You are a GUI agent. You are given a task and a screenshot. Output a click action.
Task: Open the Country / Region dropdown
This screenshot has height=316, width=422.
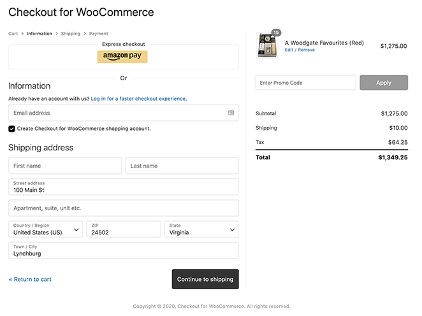[x=46, y=229]
